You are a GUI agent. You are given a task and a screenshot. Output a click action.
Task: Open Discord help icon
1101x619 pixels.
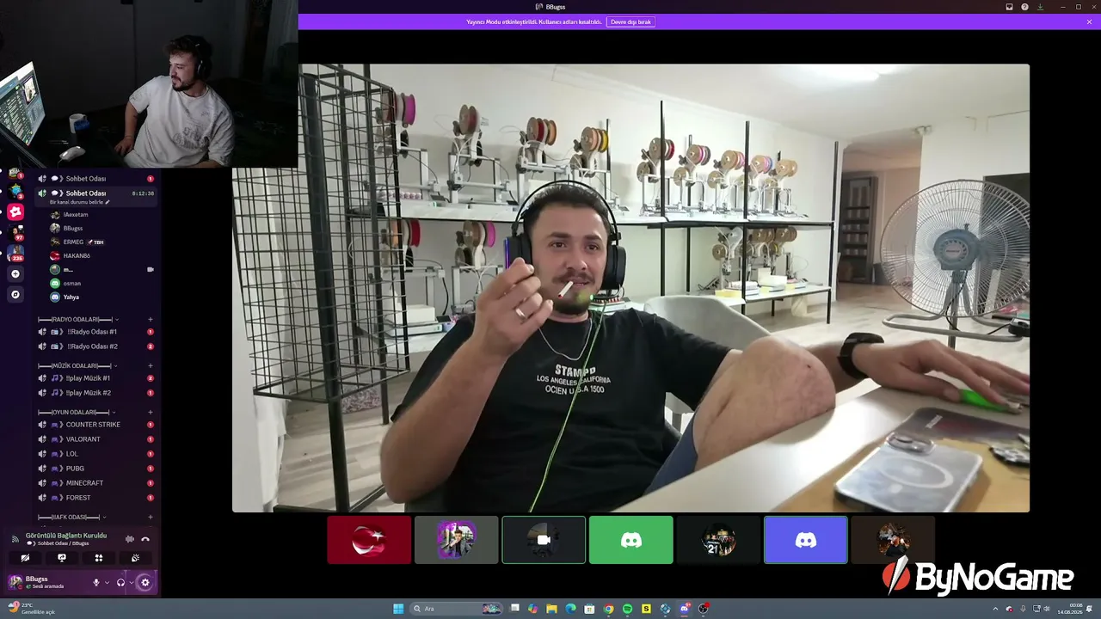[1024, 7]
